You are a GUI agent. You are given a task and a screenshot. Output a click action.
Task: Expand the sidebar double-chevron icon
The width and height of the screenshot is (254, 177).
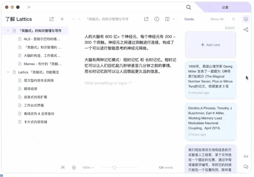coord(29,7)
